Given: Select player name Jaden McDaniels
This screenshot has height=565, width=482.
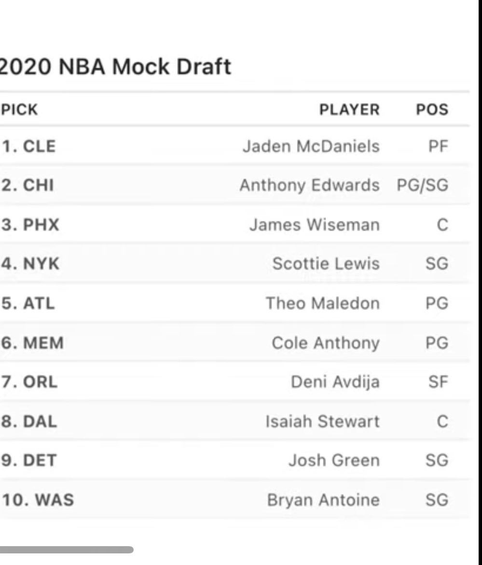Looking at the screenshot, I should pos(311,146).
